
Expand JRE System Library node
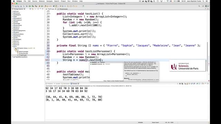[x=14, y=48]
